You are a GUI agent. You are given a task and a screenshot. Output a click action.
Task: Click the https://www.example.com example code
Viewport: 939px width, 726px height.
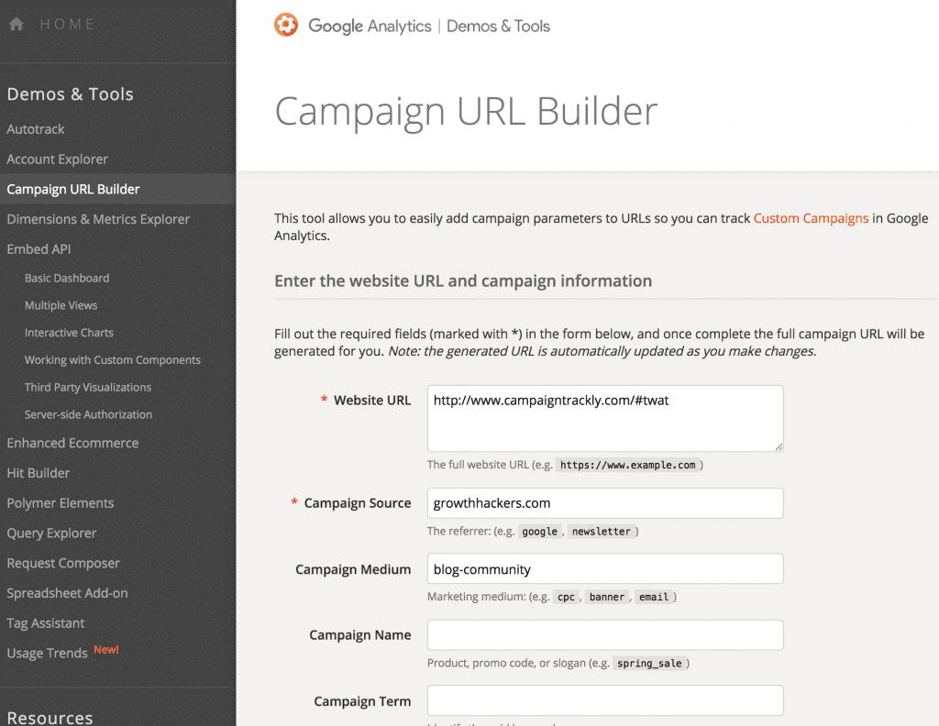click(627, 465)
